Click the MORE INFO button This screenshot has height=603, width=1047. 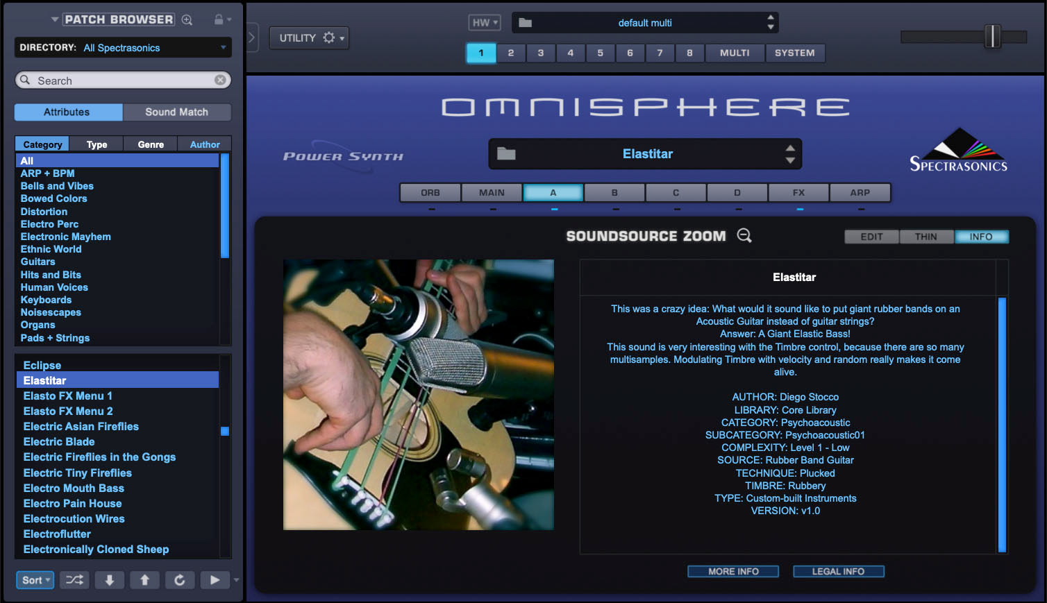point(733,572)
